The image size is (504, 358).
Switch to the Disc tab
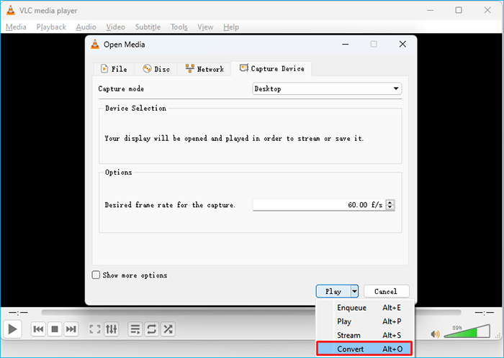coord(156,69)
